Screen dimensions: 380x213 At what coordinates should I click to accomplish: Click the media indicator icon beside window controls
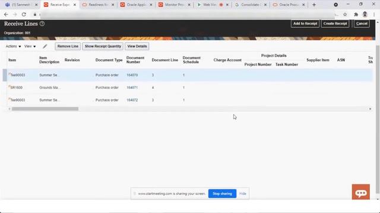coord(335,5)
